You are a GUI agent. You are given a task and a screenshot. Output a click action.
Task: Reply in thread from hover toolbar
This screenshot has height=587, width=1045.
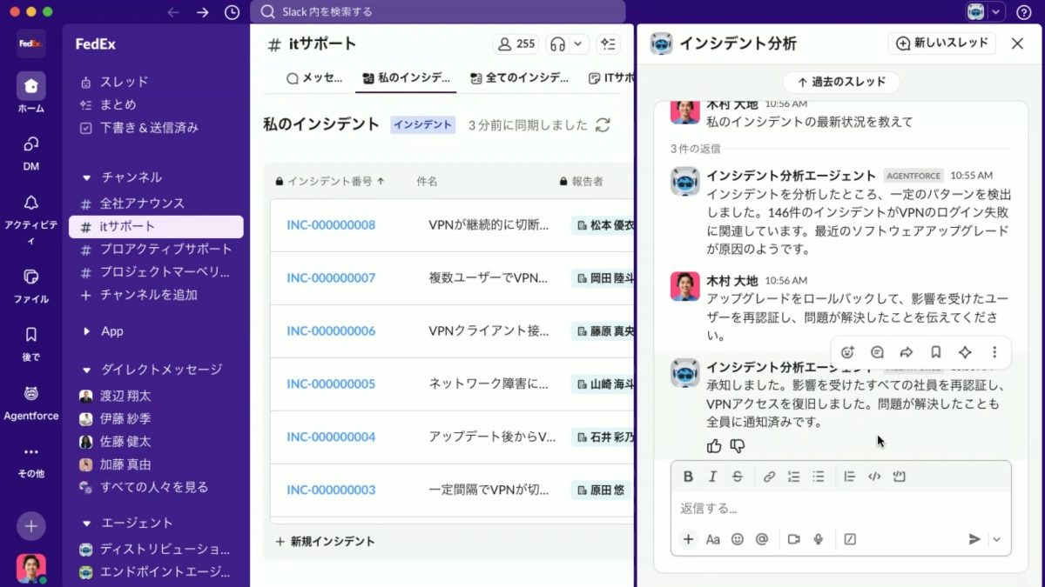[877, 352]
